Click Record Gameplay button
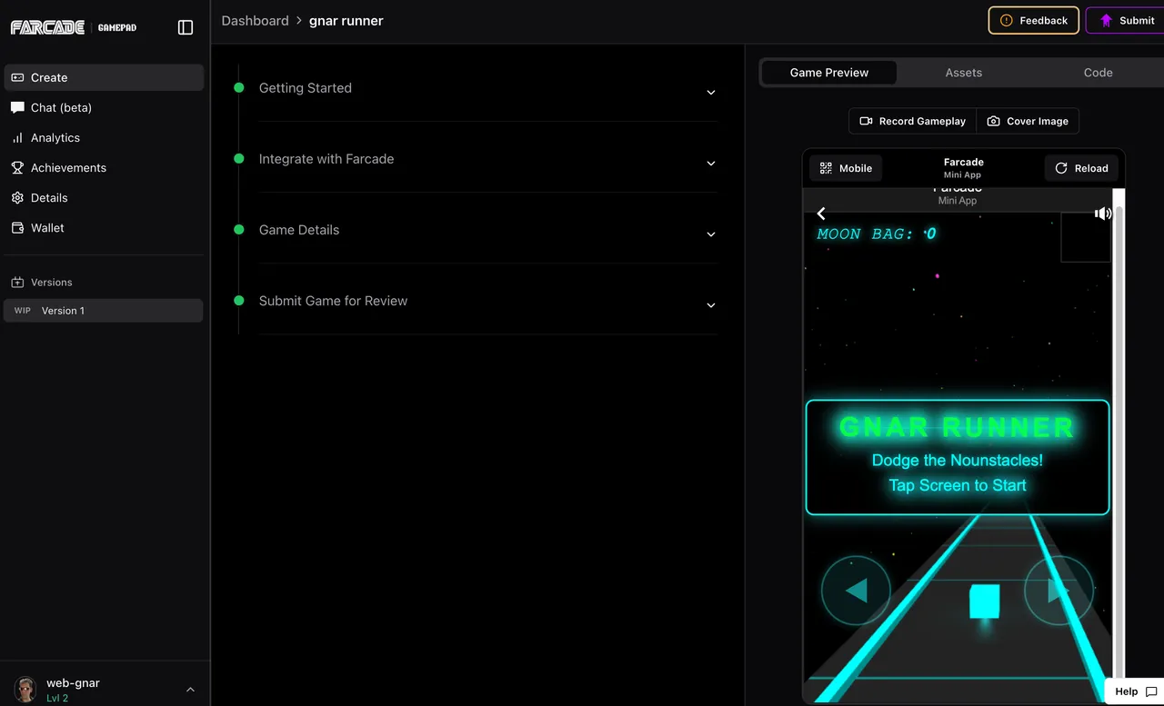Image resolution: width=1164 pixels, height=706 pixels. click(913, 121)
